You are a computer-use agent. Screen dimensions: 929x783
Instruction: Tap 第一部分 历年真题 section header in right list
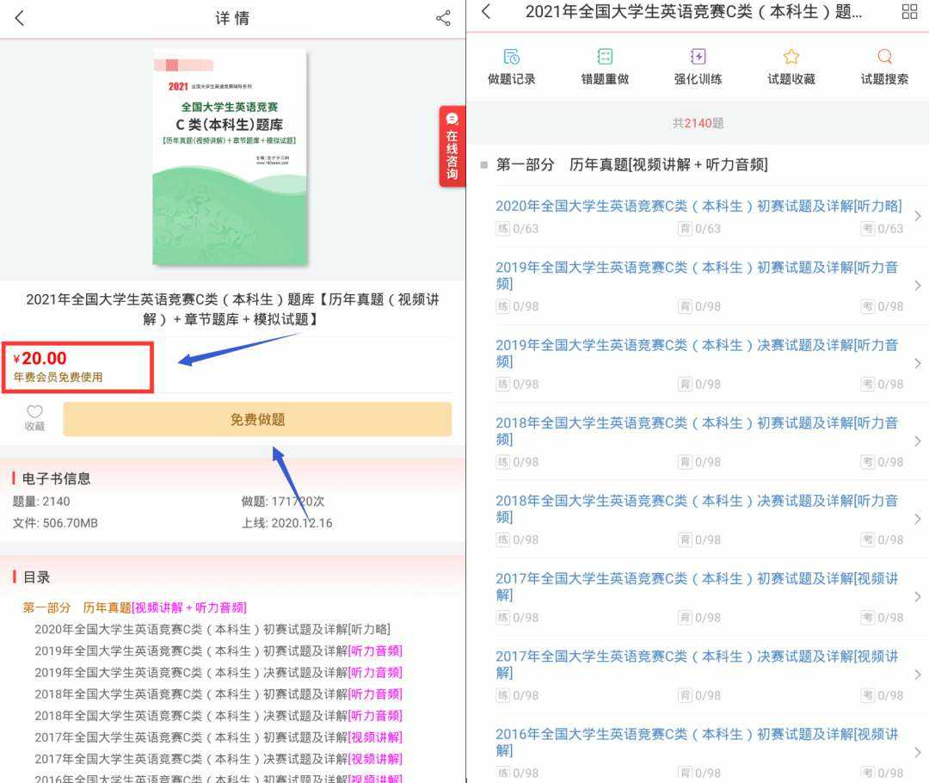[x=631, y=165]
